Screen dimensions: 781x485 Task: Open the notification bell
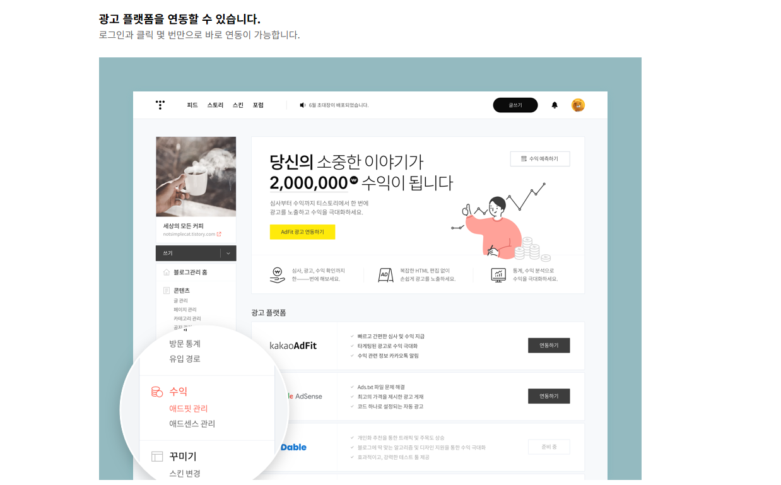pyautogui.click(x=555, y=105)
